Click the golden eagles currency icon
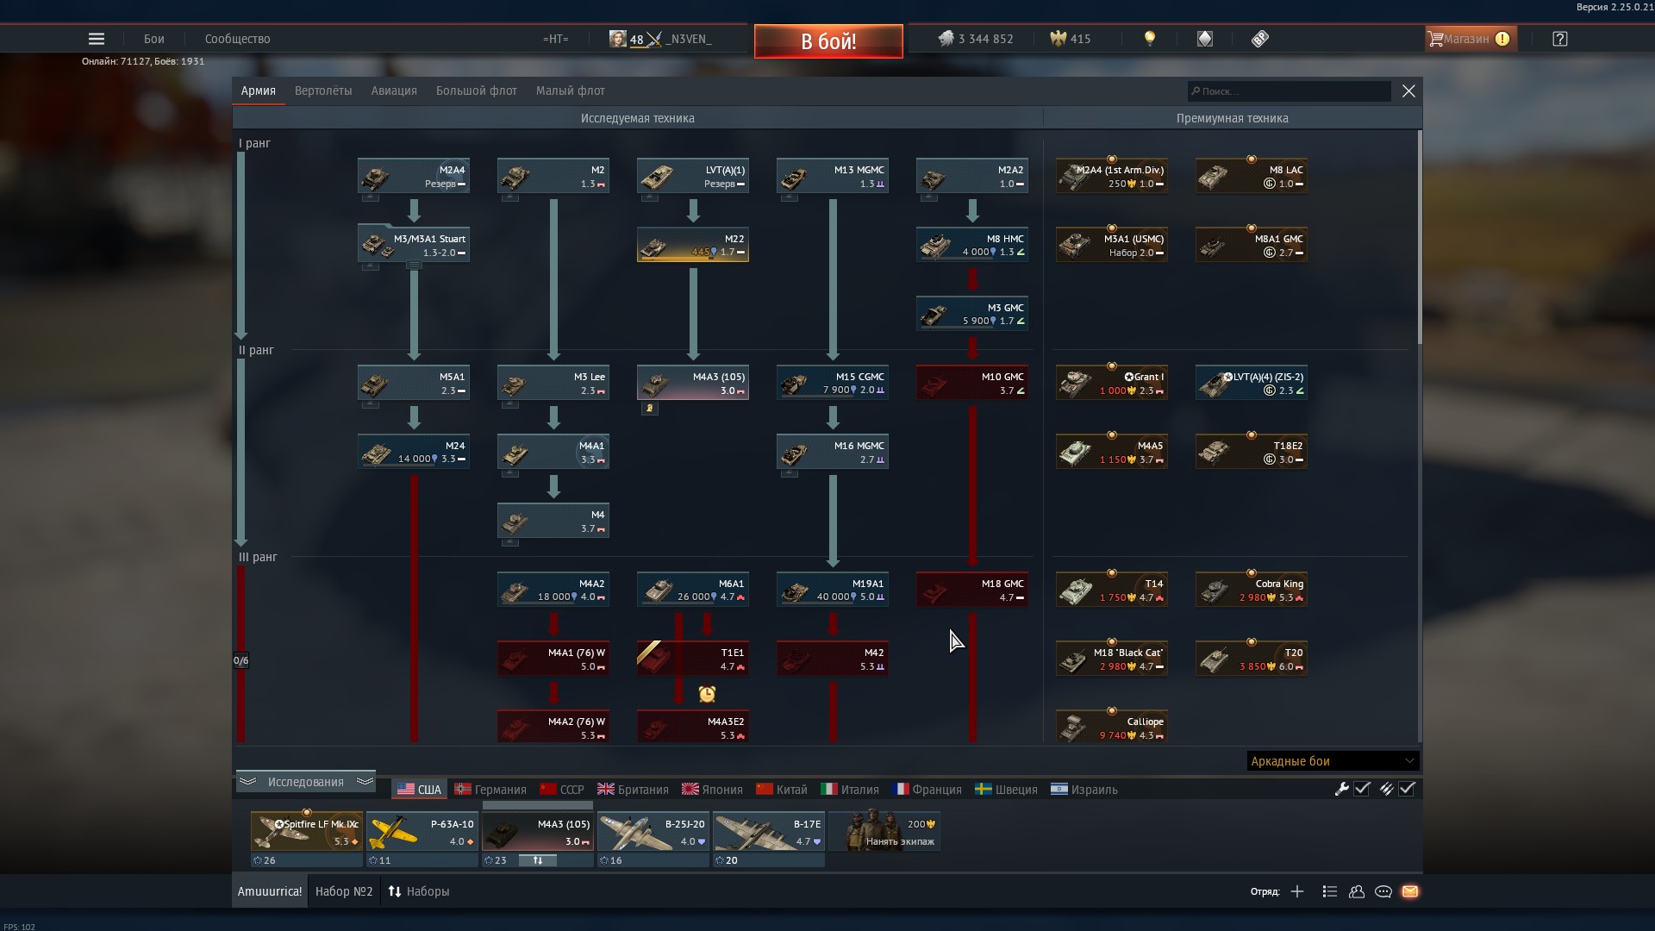Screen dimensions: 1655x931 pos(1058,39)
